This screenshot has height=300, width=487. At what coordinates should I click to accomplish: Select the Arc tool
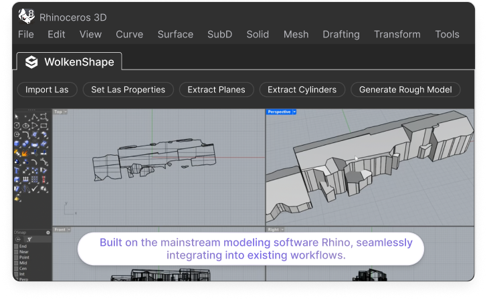pos(35,126)
